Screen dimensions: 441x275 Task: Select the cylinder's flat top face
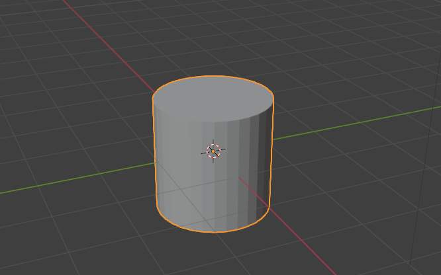(x=213, y=100)
